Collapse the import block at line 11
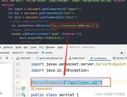This screenshot has width=127, height=97. click(x=29, y=70)
